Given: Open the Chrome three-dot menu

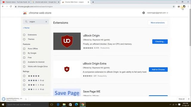Looking at the screenshot, I should [188, 7].
